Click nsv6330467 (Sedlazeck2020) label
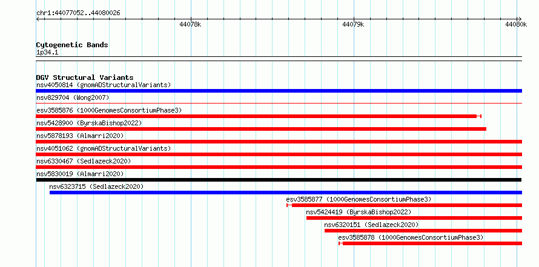This screenshot has height=267, width=539. click(x=84, y=161)
